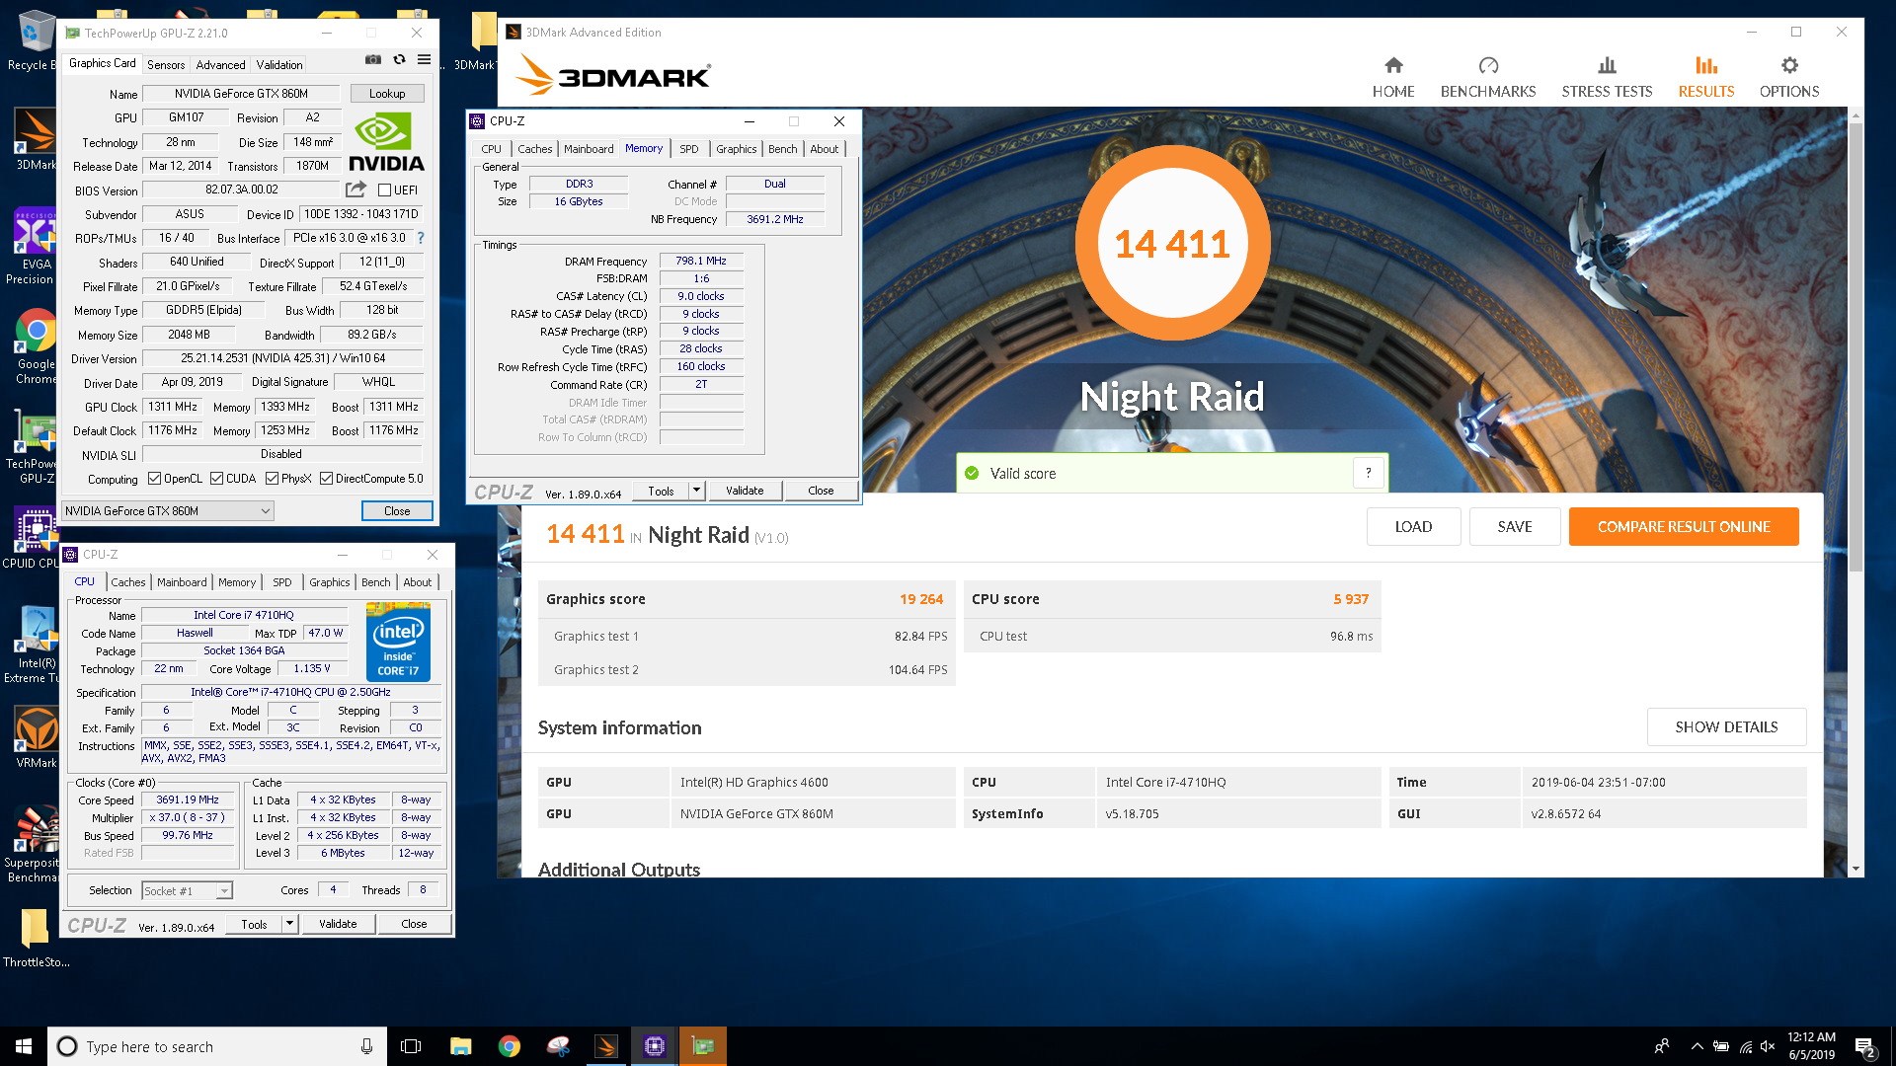Click the BIOS export share icon in GPU-Z
The image size is (1896, 1066).
click(x=355, y=189)
